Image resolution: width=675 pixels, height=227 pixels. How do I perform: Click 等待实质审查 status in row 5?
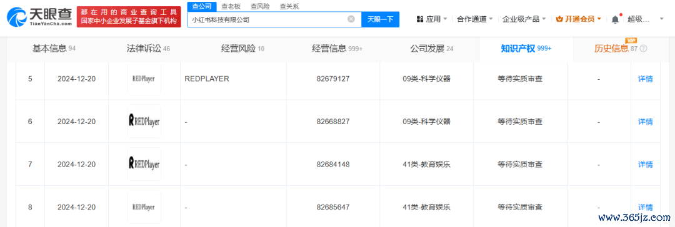click(520, 79)
